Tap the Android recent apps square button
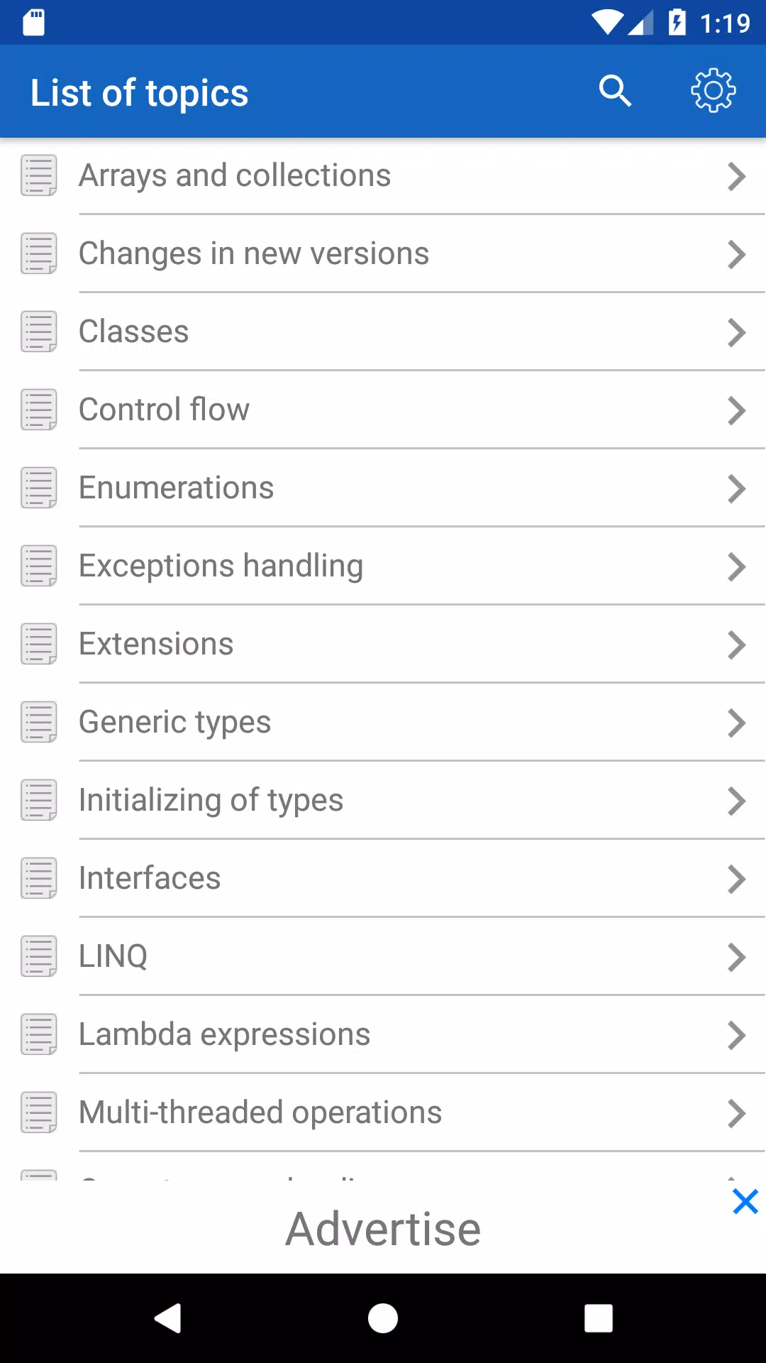 pos(599,1318)
